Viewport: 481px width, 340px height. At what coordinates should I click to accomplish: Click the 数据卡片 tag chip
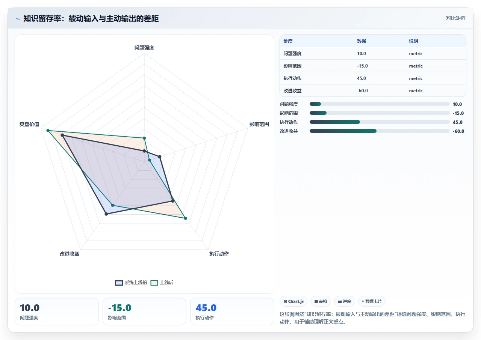pyautogui.click(x=372, y=301)
